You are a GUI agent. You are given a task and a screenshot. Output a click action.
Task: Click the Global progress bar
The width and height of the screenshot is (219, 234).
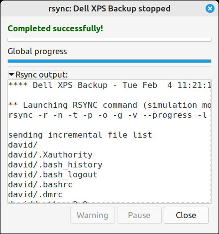(109, 61)
